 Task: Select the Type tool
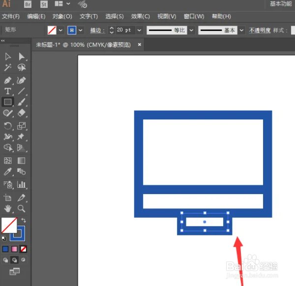pos(8,91)
